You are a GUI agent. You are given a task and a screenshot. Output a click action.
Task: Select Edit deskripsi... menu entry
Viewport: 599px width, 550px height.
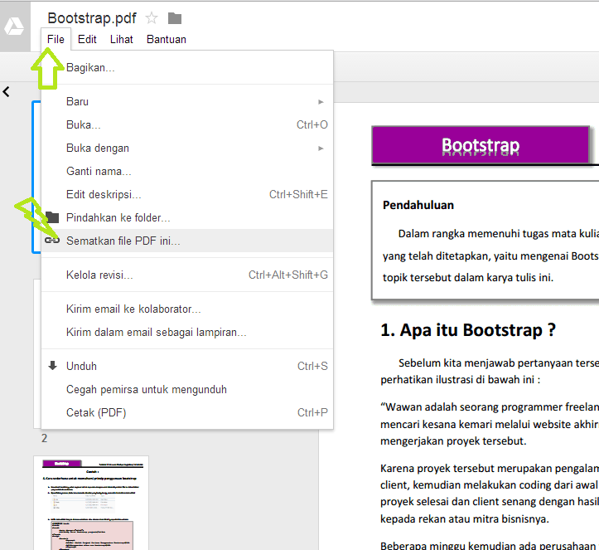pos(187,194)
